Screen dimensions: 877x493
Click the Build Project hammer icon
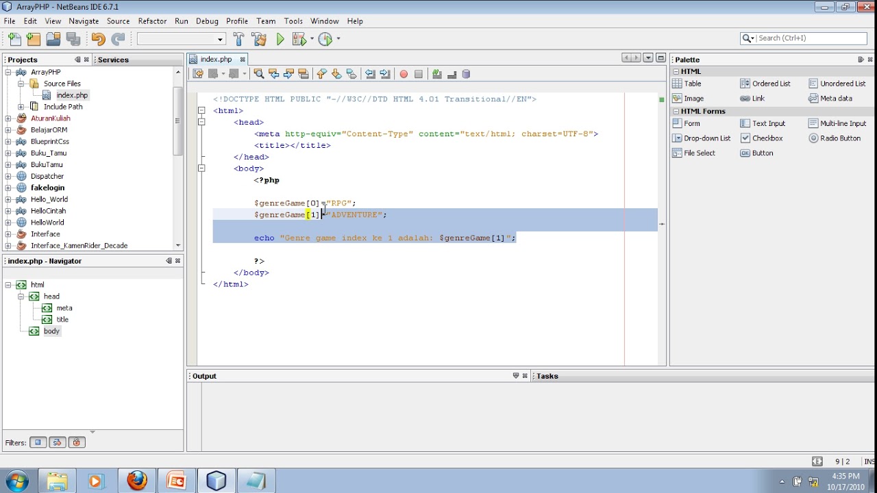(238, 39)
